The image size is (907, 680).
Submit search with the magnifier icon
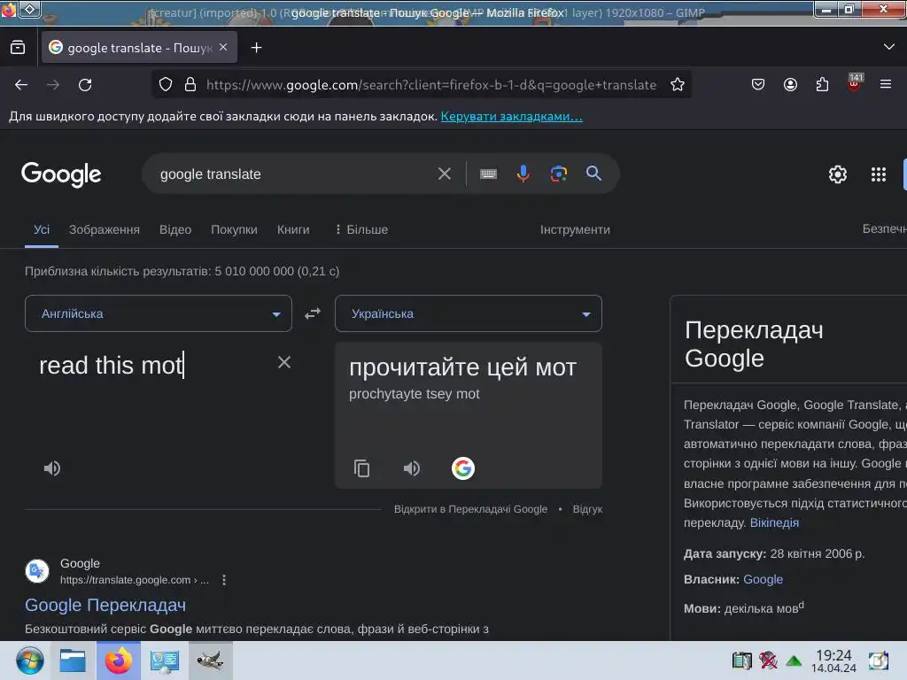click(593, 173)
